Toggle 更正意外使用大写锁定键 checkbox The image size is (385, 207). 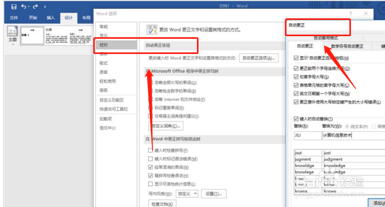(296, 102)
